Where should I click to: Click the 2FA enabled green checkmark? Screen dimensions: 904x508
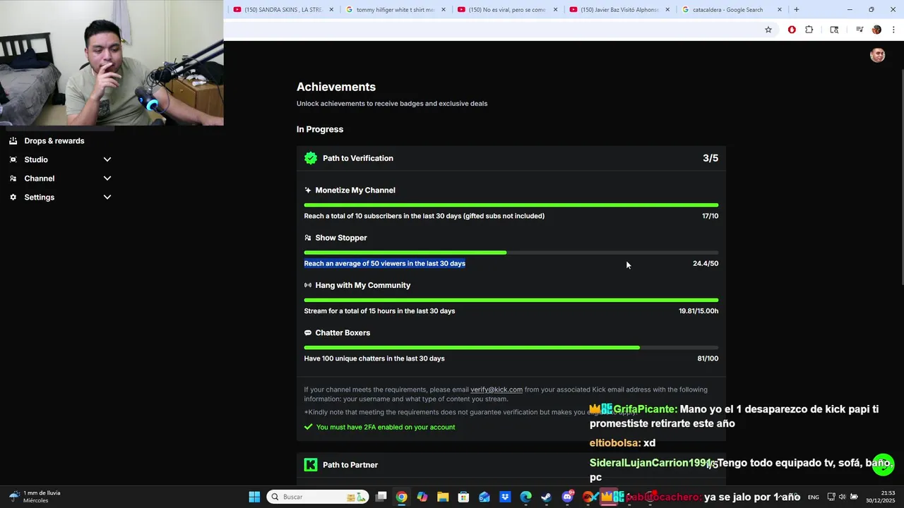308,427
